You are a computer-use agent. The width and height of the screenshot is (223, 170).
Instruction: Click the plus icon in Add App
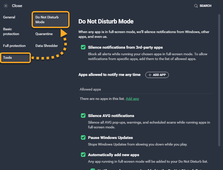tap(150, 75)
